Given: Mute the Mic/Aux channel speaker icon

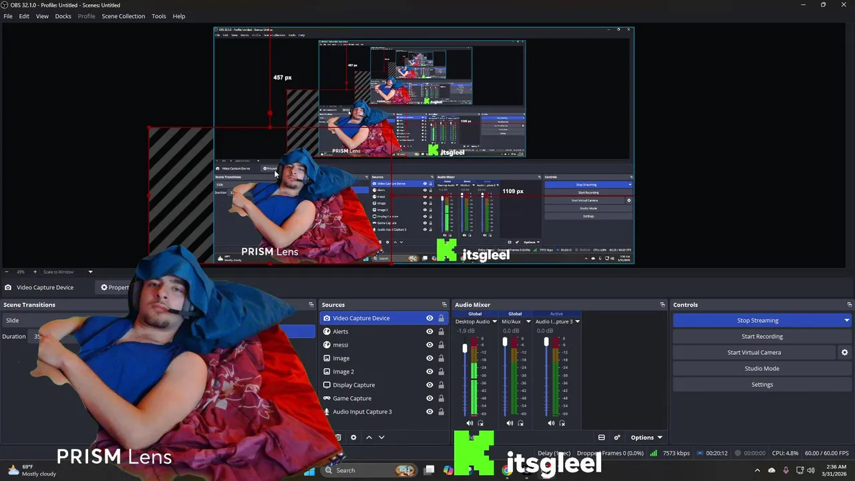Looking at the screenshot, I should [x=510, y=423].
